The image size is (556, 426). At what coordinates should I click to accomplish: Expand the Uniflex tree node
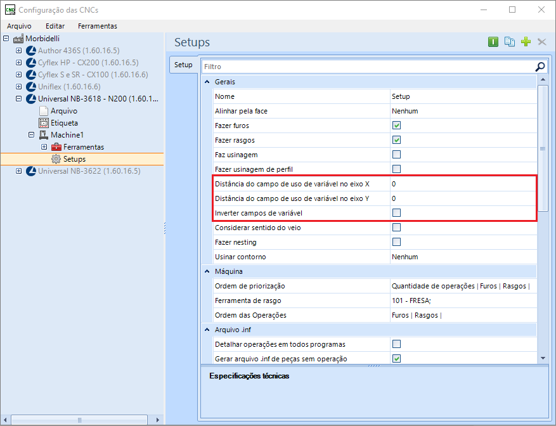19,87
